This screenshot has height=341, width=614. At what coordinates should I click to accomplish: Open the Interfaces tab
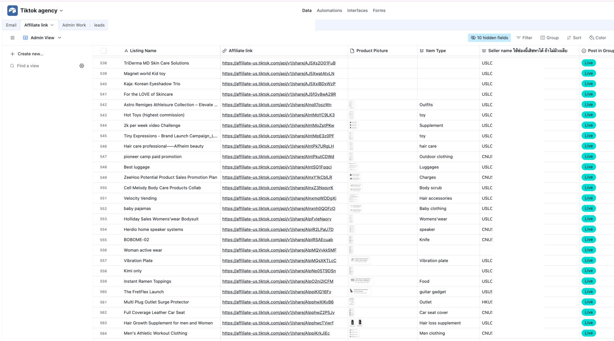[x=357, y=11]
